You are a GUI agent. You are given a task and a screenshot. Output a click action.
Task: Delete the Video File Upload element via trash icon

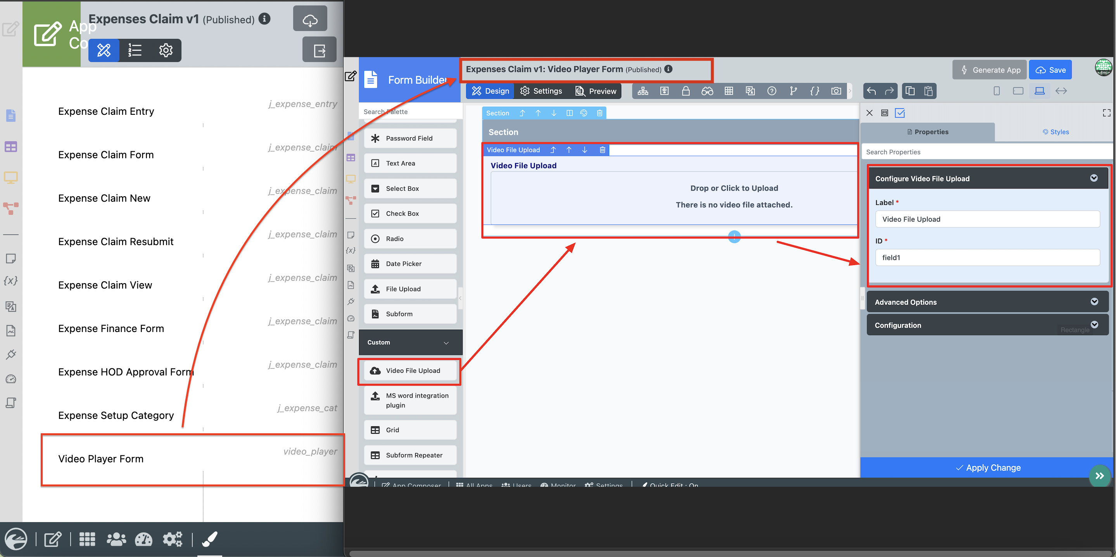click(x=602, y=150)
